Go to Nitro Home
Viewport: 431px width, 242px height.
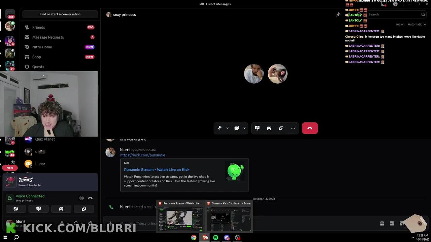(x=60, y=47)
